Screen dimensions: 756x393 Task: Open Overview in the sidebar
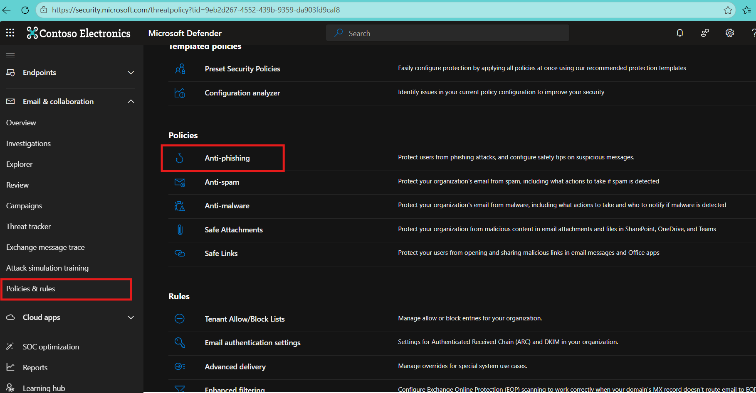click(x=21, y=123)
